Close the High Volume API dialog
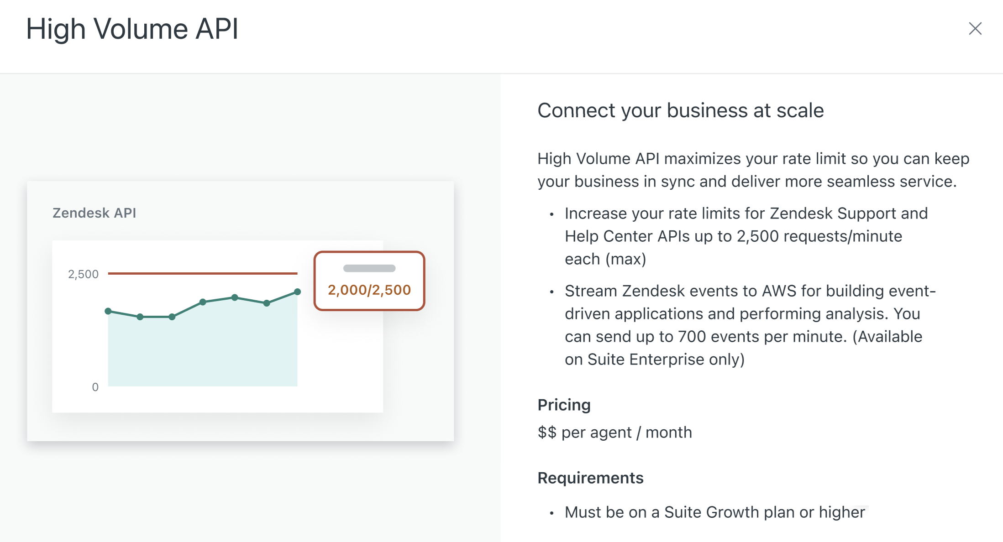The height and width of the screenshot is (542, 1003). [x=975, y=29]
